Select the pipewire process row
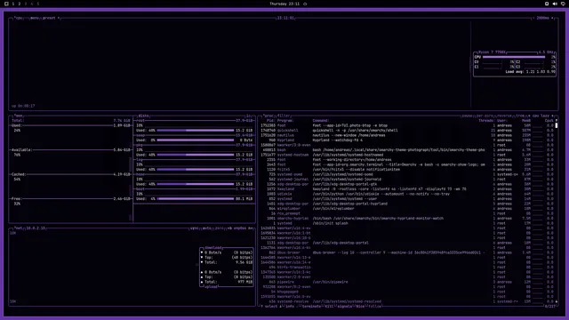The width and height of the screenshot is (569, 320). (407, 282)
